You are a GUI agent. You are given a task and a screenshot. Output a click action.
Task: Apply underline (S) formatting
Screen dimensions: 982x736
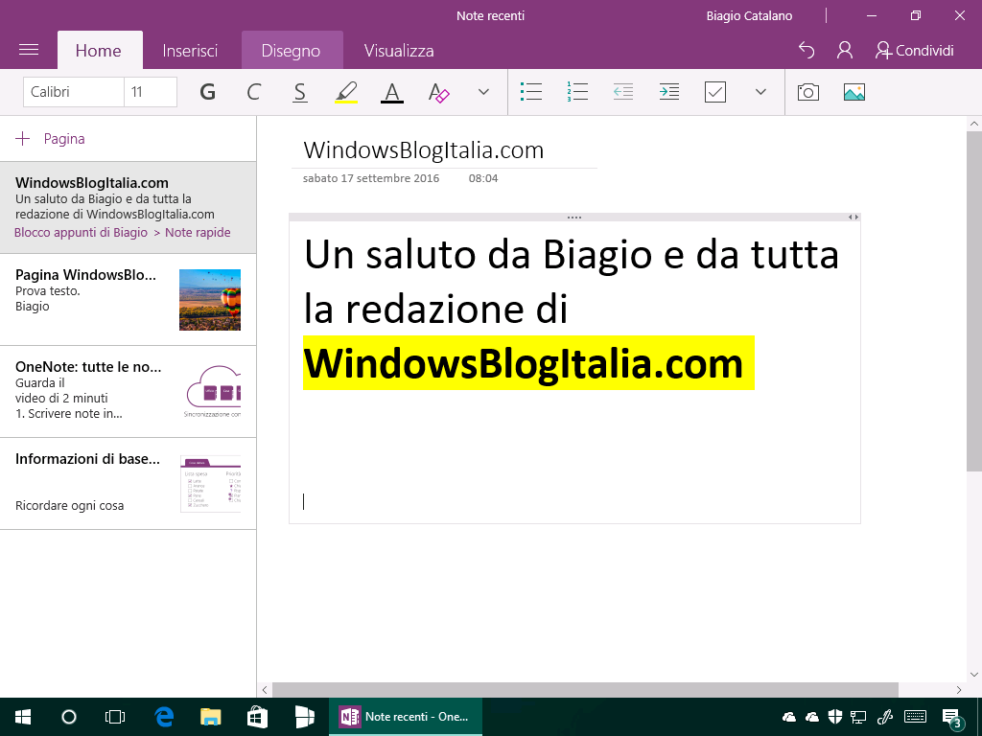[300, 92]
